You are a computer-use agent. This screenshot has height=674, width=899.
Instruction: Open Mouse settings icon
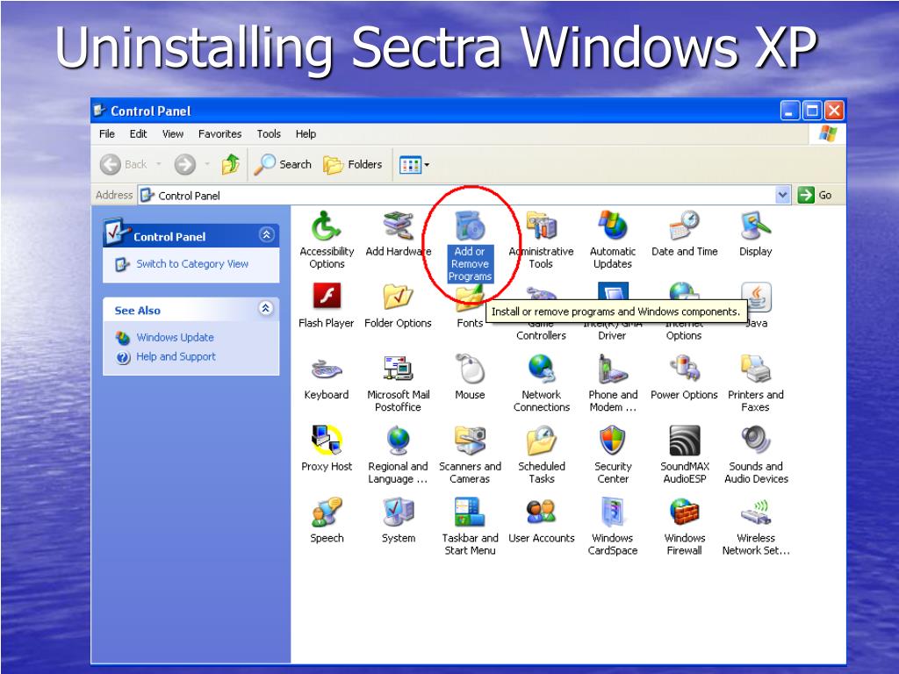coord(470,369)
